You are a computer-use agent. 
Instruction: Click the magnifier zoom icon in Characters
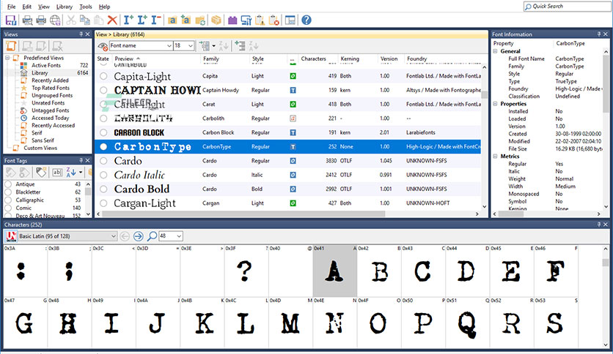tap(152, 236)
